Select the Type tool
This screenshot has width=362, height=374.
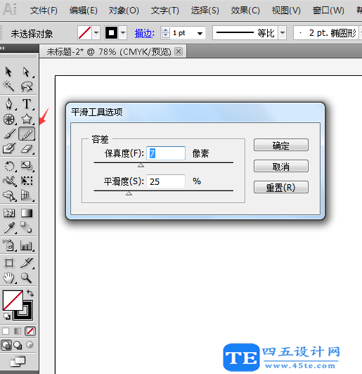[x=27, y=104]
